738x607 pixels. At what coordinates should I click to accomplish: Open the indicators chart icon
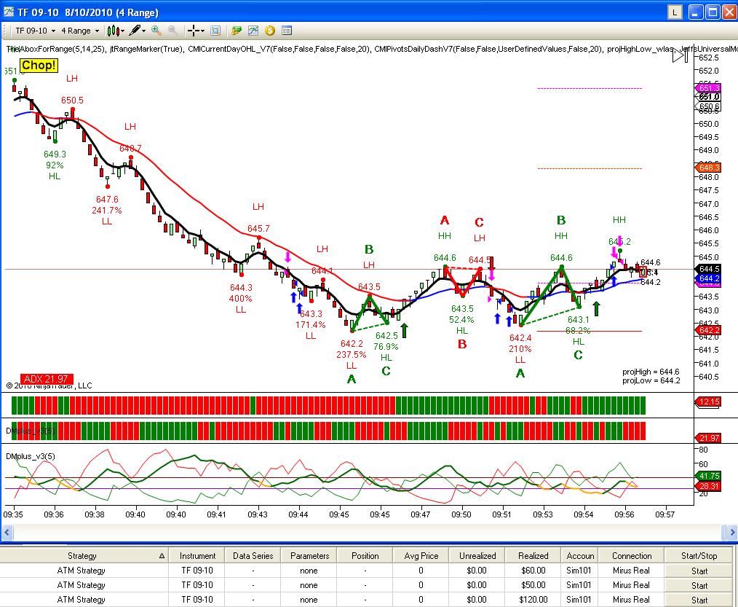pyautogui.click(x=253, y=31)
